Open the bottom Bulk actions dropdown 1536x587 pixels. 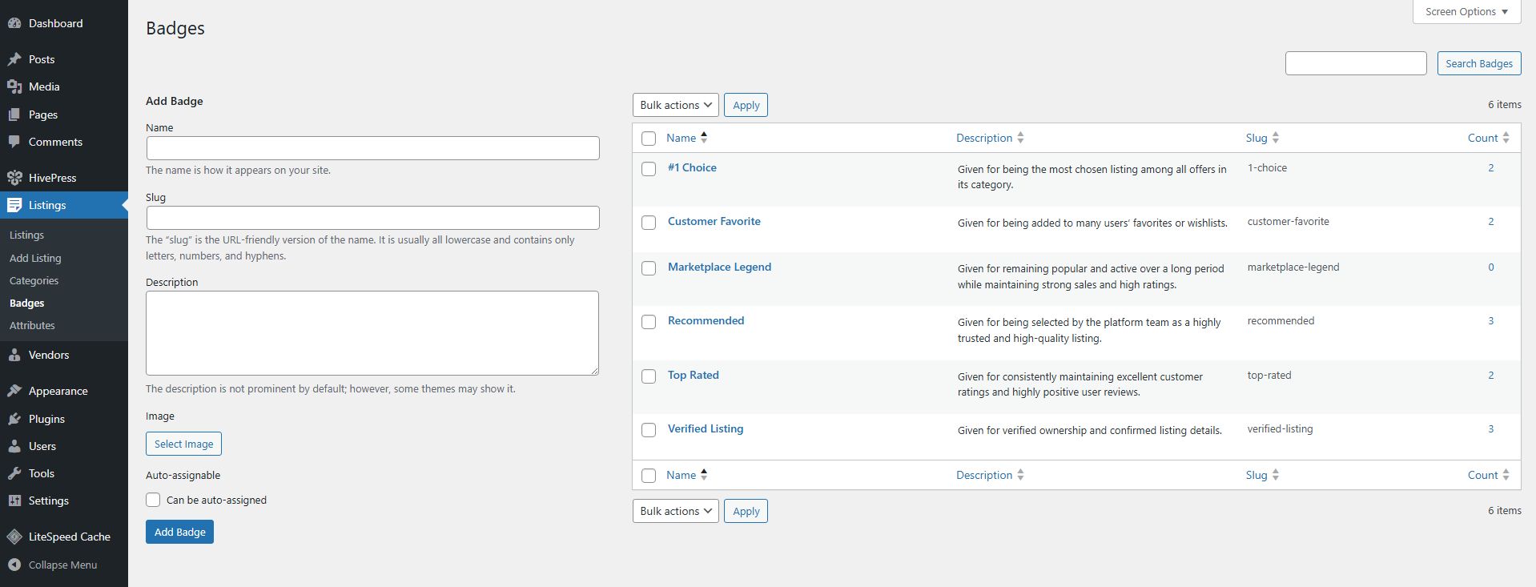pos(675,511)
